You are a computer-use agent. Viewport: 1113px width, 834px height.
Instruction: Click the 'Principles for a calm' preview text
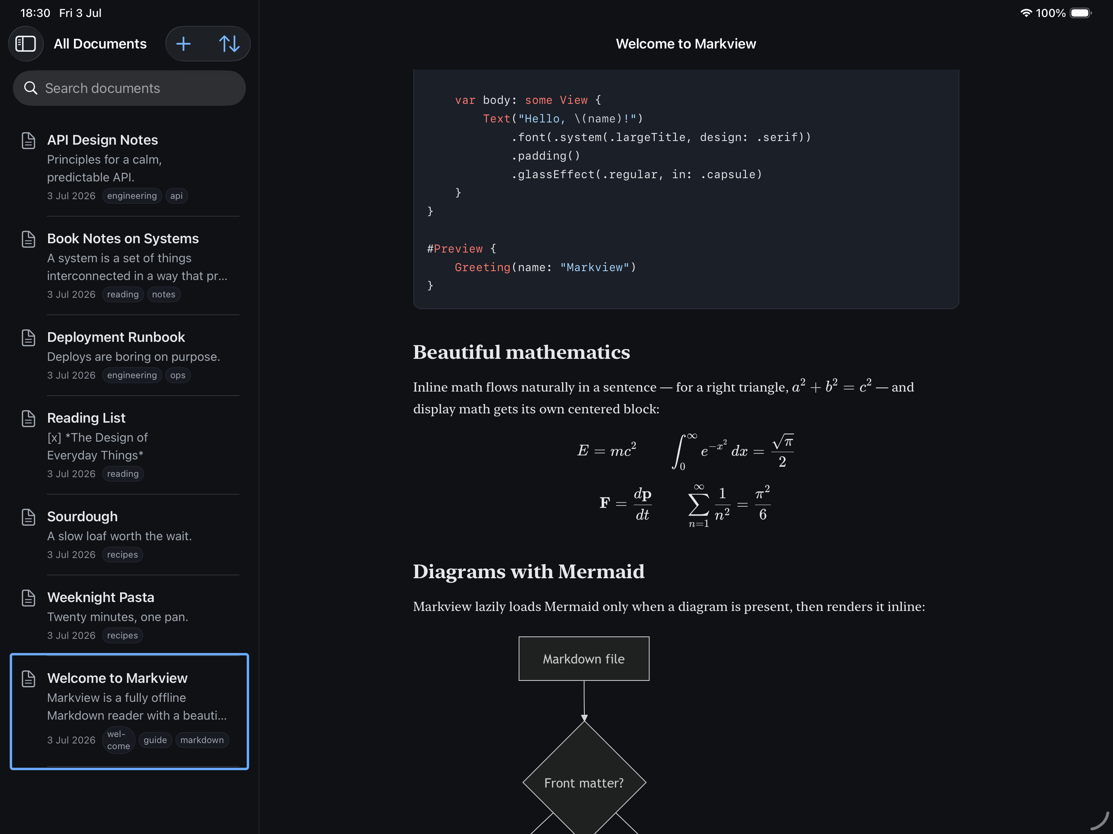point(104,168)
